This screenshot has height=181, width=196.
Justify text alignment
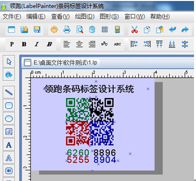[92, 44]
